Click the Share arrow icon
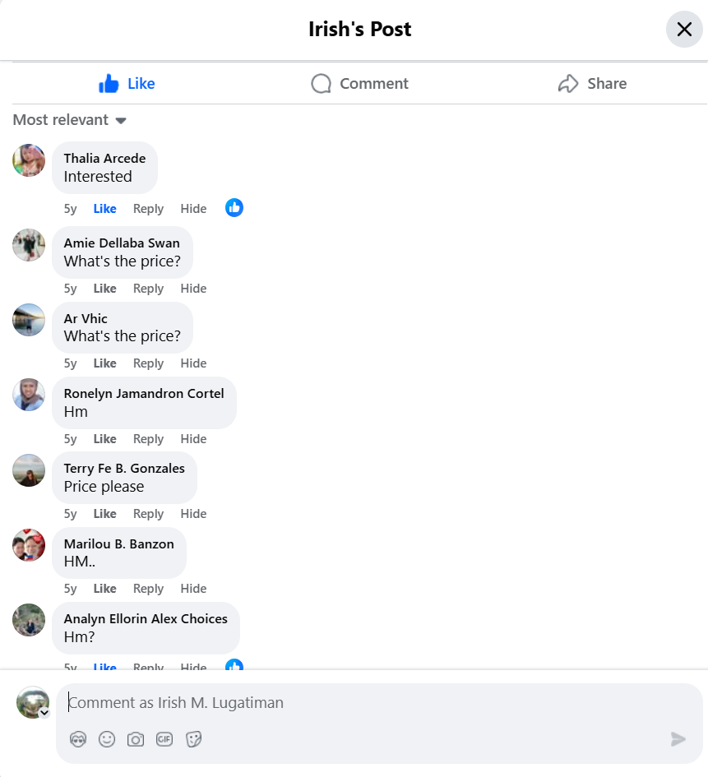708x777 pixels. point(567,83)
